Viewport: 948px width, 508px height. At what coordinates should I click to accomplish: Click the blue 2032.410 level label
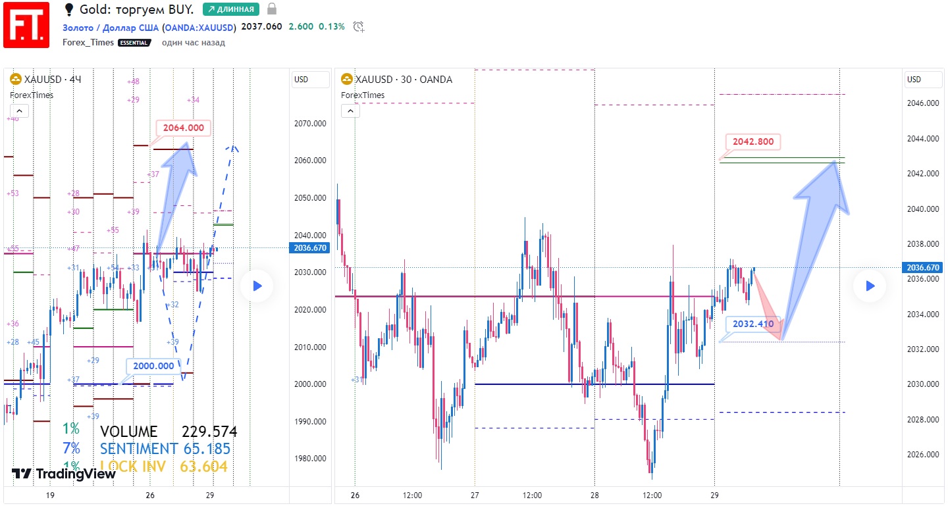(753, 324)
